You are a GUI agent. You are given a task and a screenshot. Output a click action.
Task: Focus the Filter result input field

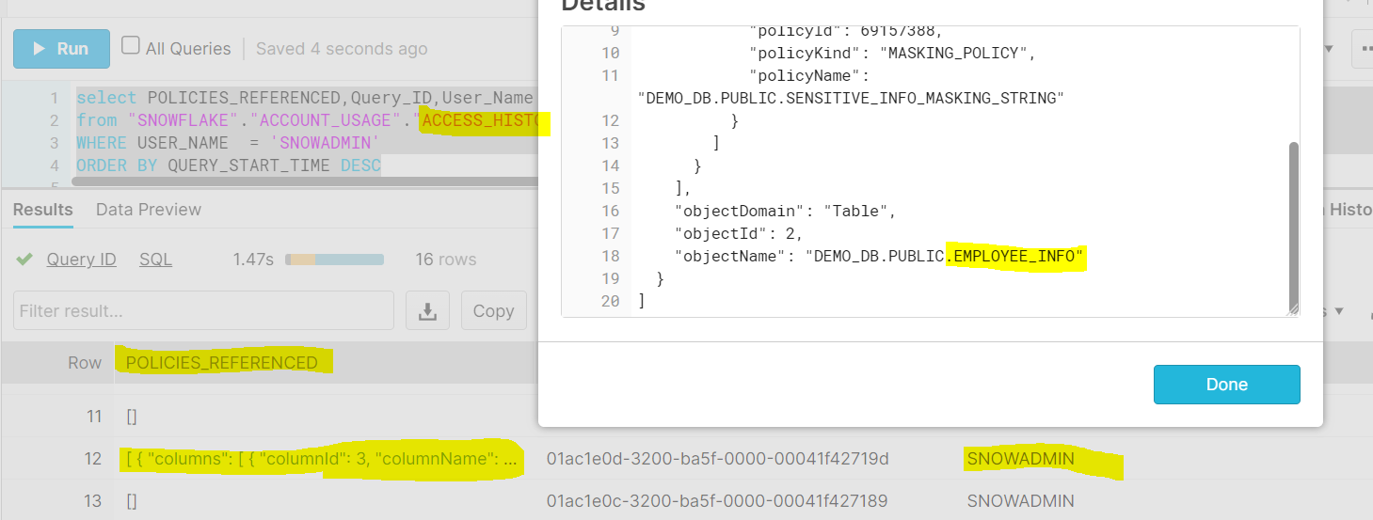[x=203, y=310]
